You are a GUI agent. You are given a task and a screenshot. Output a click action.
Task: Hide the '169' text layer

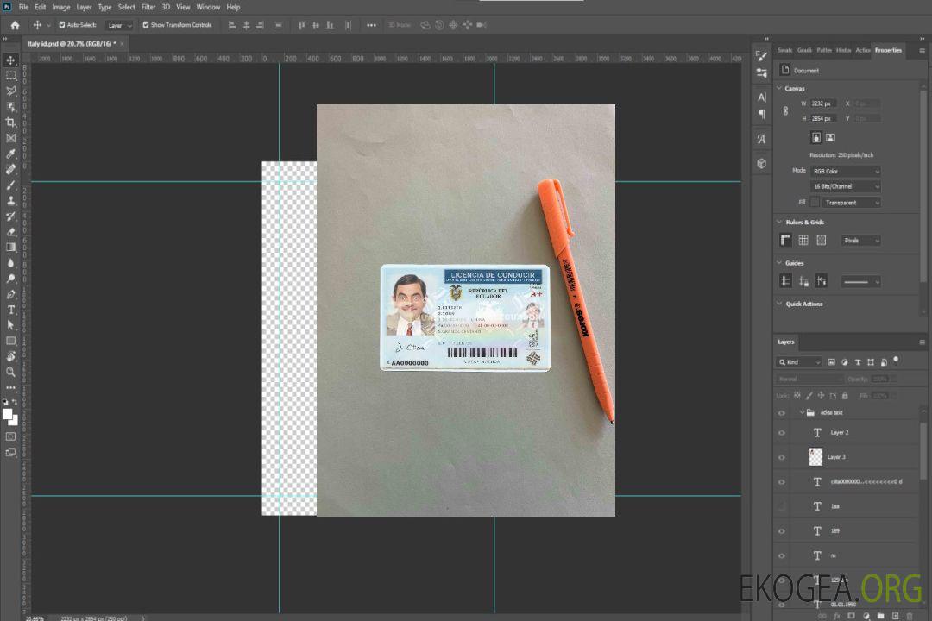pos(782,532)
